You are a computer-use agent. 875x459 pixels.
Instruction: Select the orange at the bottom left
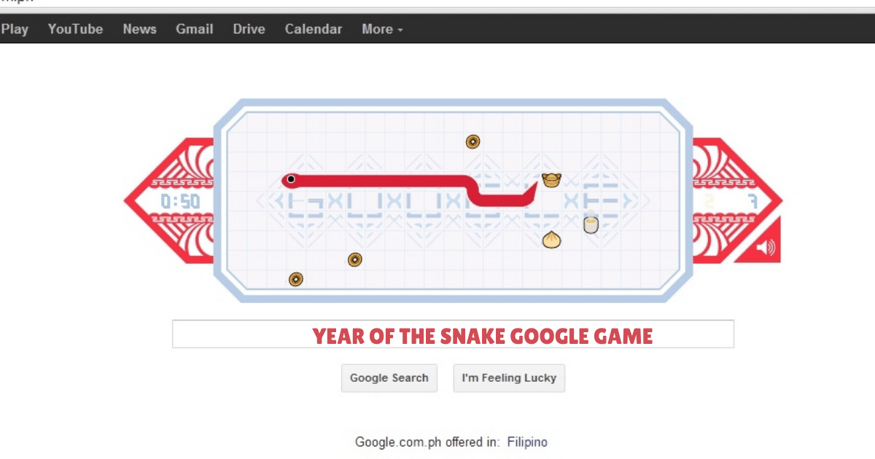coord(296,279)
